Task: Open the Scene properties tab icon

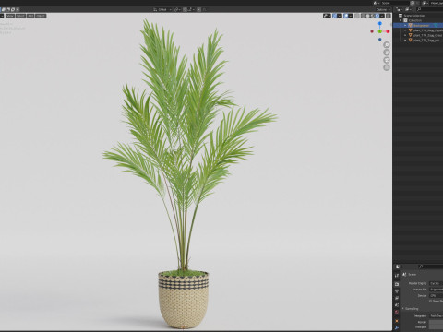Action: (x=397, y=305)
